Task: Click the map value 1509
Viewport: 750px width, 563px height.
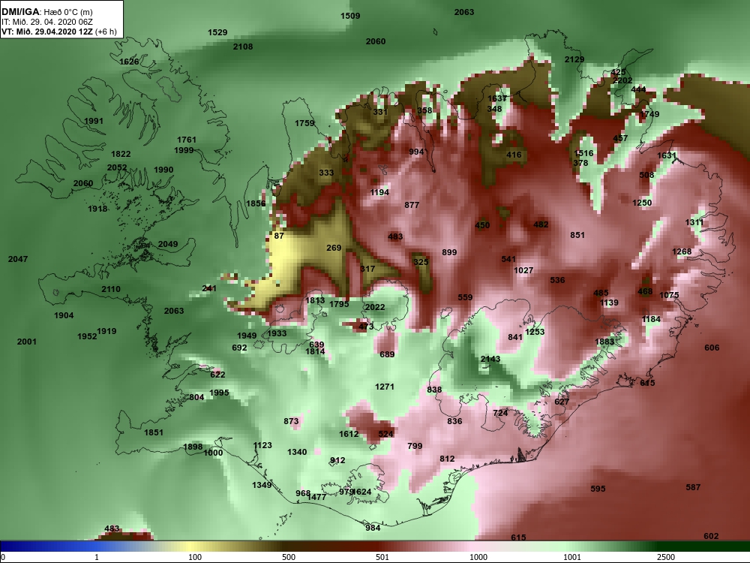Action: (350, 16)
